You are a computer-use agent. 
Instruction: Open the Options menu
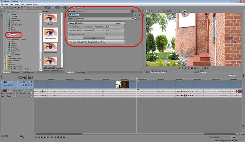pos(29,4)
